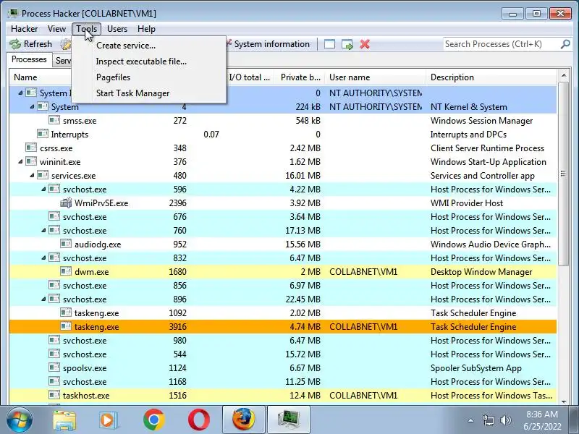Open Opera browser from taskbar
Image resolution: width=579 pixels, height=434 pixels.
pyautogui.click(x=198, y=420)
